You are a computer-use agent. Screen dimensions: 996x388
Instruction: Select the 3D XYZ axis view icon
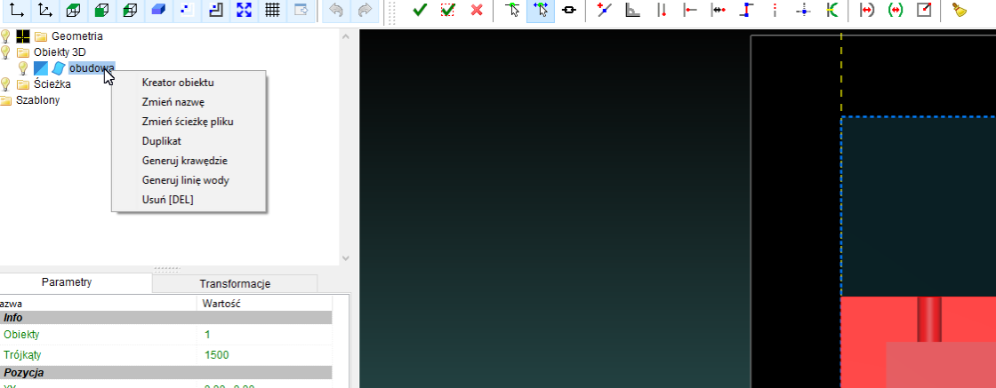[x=44, y=10]
